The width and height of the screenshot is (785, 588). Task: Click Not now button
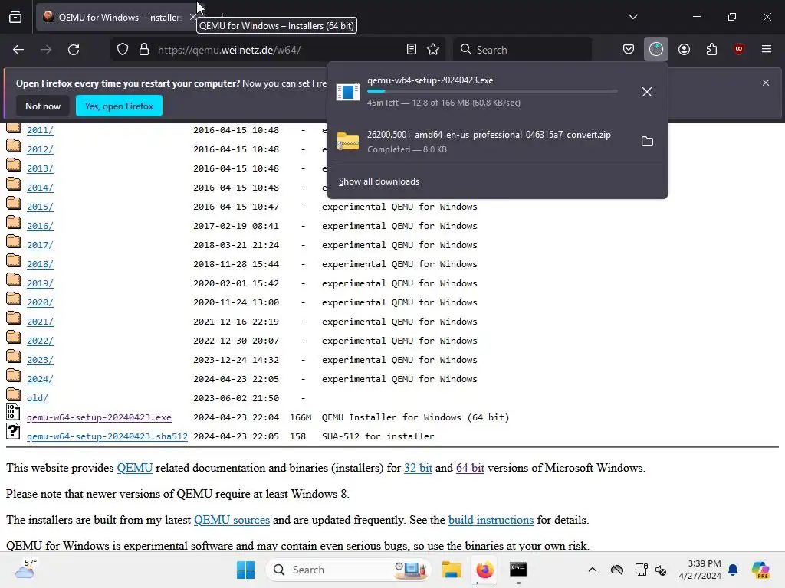[x=43, y=106]
